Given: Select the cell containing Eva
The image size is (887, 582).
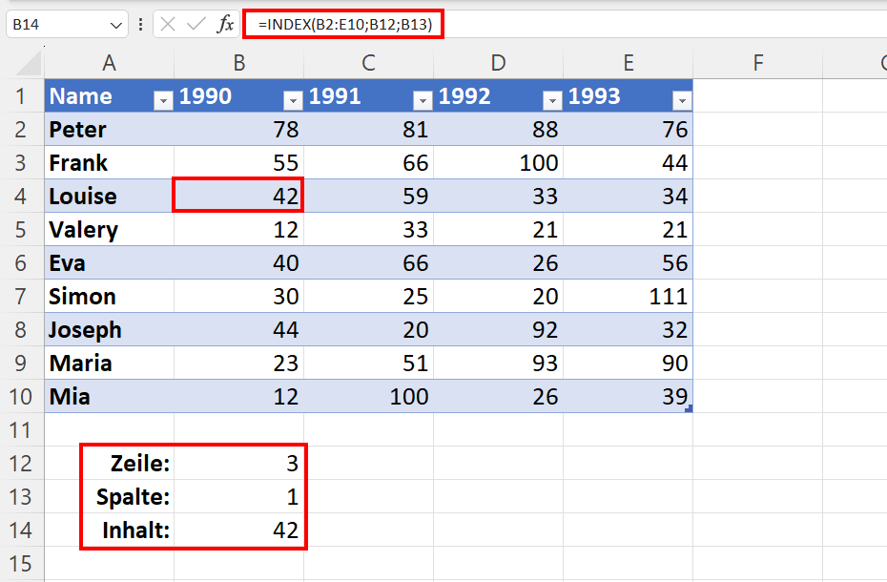Looking at the screenshot, I should (109, 262).
